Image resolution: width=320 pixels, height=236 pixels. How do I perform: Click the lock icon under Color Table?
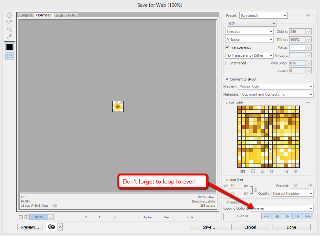[x=272, y=172]
